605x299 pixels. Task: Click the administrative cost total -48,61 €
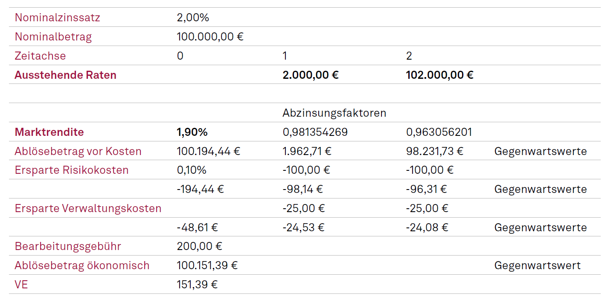click(197, 227)
